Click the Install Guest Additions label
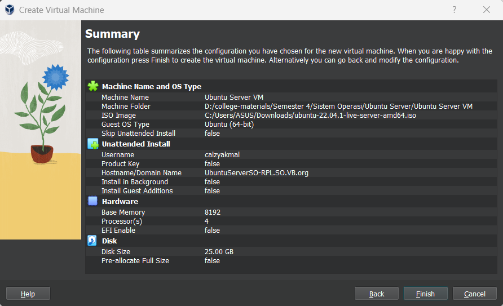Image resolution: width=503 pixels, height=306 pixels. 137,190
